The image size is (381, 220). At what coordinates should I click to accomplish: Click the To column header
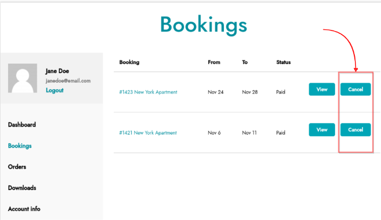coord(245,62)
